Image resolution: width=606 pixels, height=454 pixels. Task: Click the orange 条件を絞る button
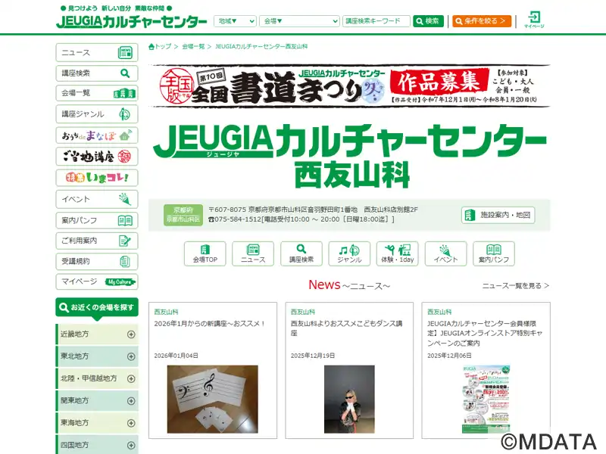(x=482, y=21)
